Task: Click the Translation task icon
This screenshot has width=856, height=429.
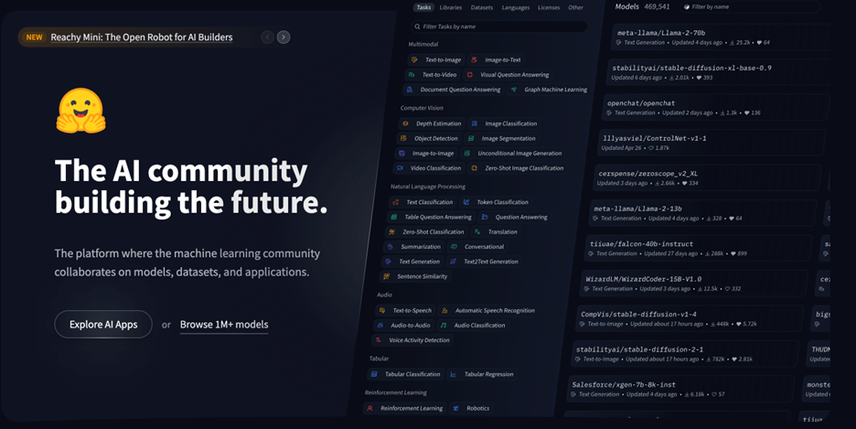Action: click(x=477, y=232)
